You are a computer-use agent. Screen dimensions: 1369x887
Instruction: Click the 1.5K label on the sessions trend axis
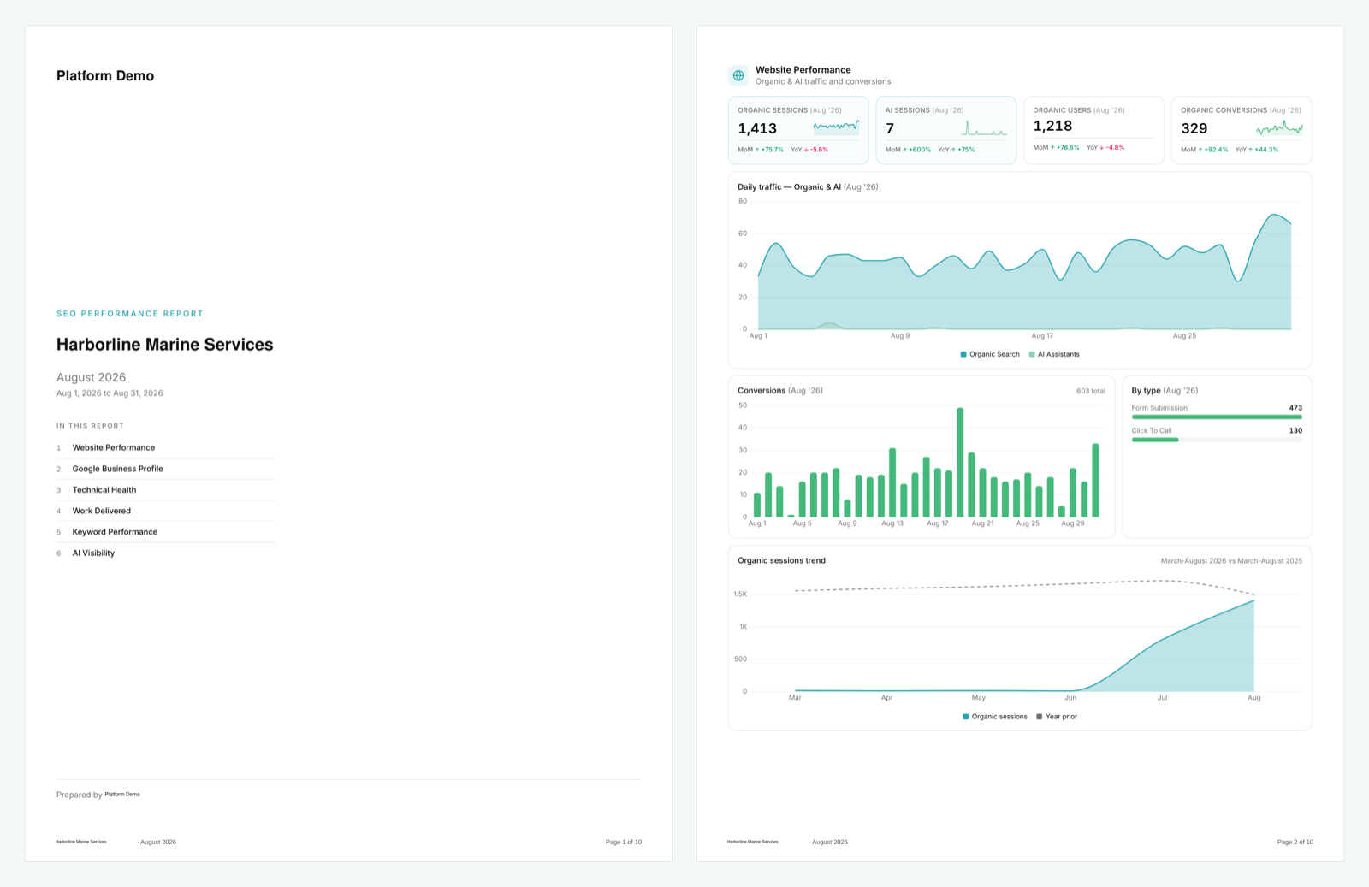[x=740, y=594]
